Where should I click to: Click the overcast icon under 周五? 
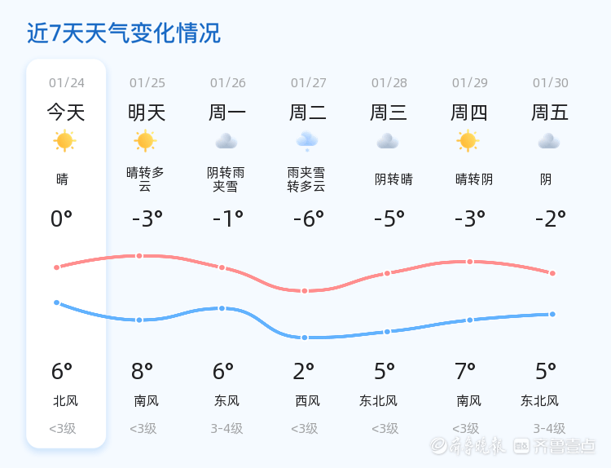(x=549, y=141)
